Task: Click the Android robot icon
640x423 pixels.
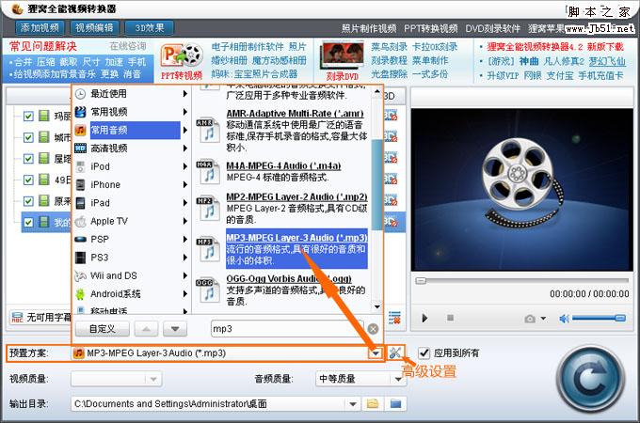Action: point(80,294)
